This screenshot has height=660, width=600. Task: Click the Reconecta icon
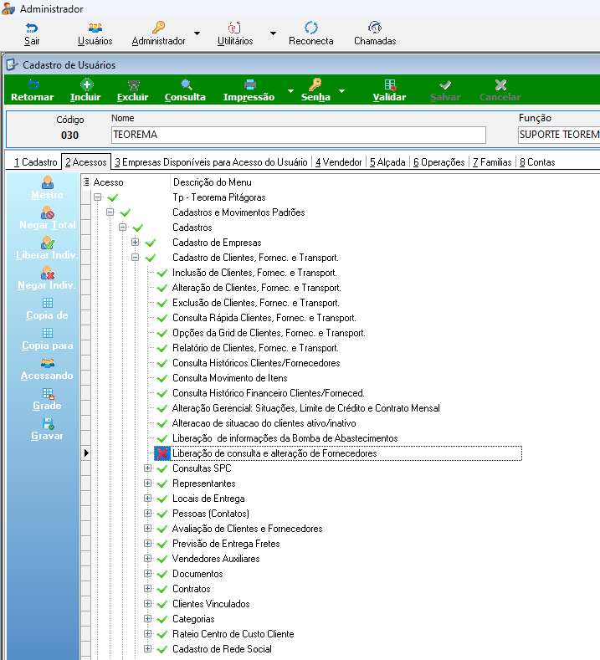click(310, 28)
